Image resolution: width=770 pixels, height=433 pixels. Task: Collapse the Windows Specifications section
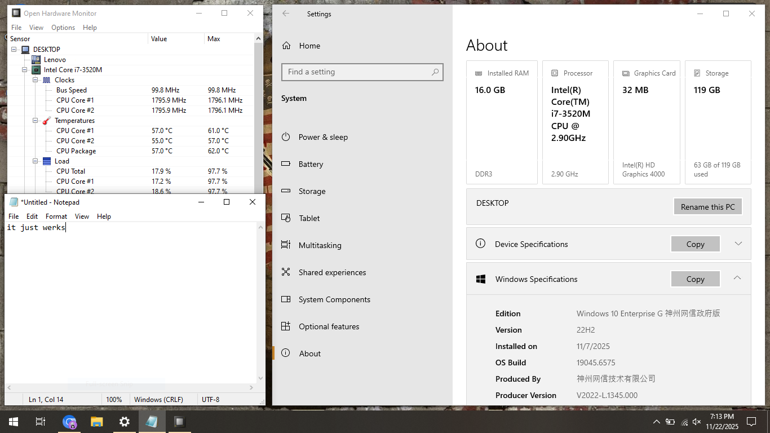click(x=737, y=278)
